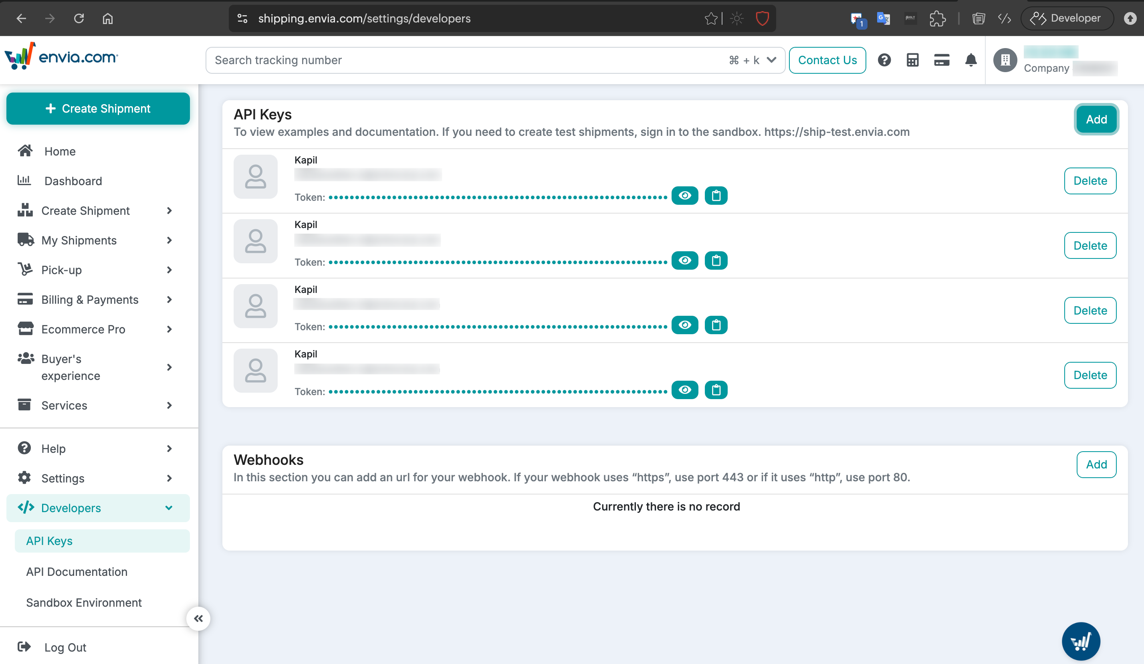
Task: Select Sandbox Environment from sidebar
Action: 85,602
